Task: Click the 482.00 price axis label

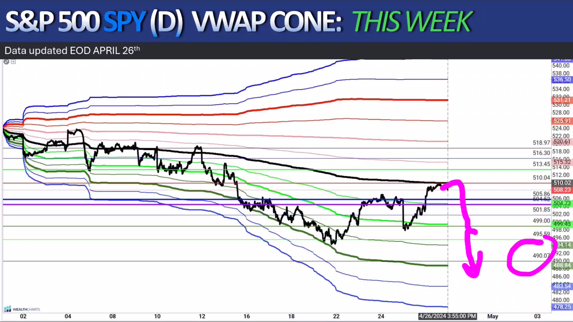Action: click(561, 292)
